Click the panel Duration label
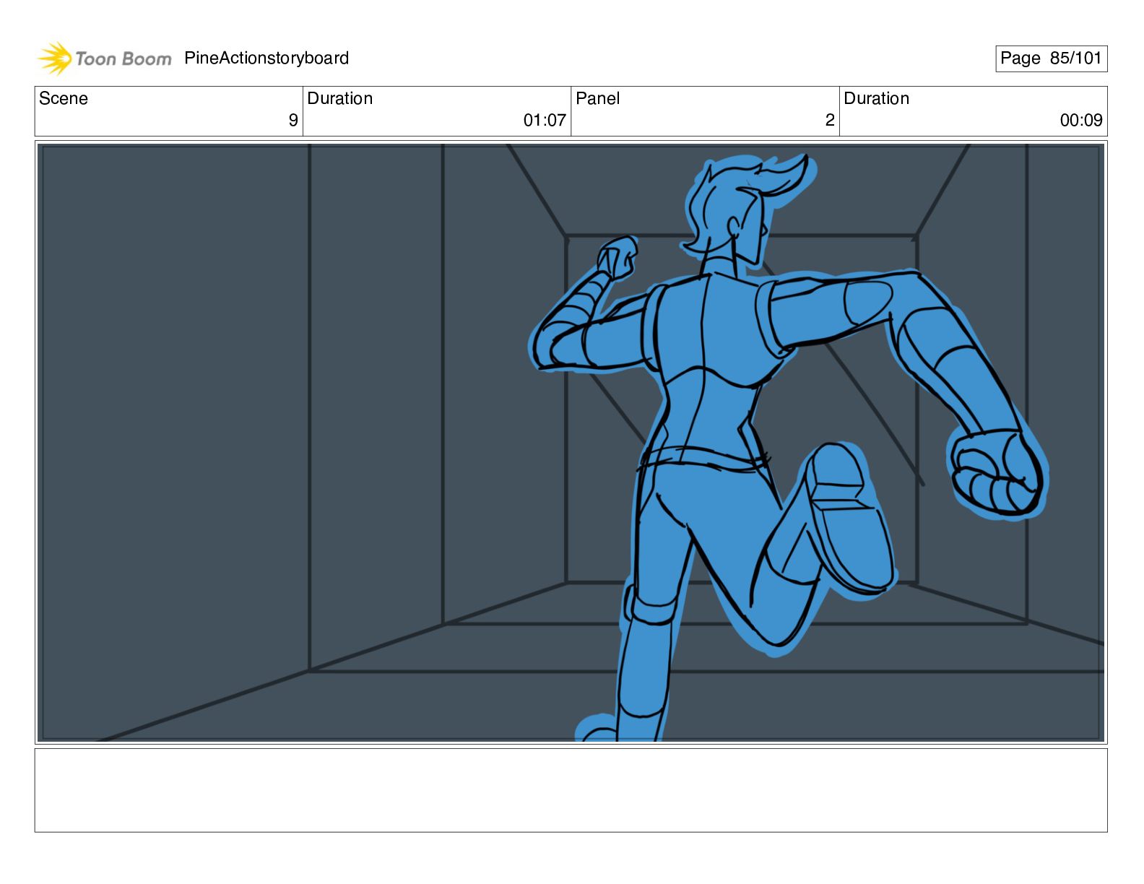Screen dimensions: 1144x884 [x=876, y=99]
